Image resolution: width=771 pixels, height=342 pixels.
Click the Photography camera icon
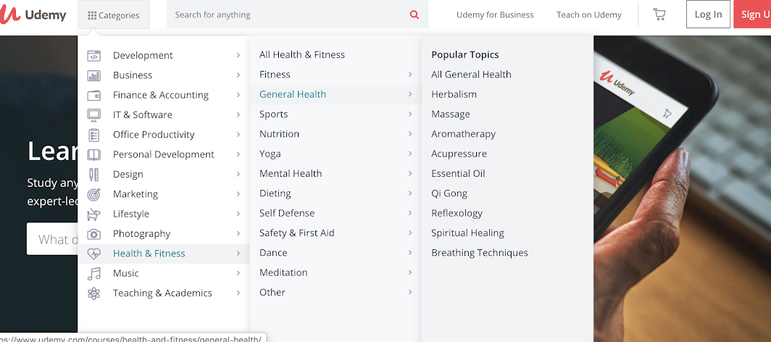(94, 233)
